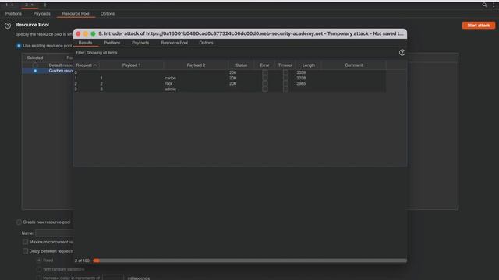The image size is (499, 280).
Task: Choose With random variations radio option
Action: [39, 269]
